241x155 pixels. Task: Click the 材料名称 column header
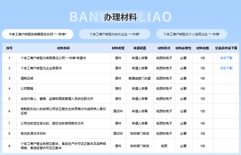(x=63, y=48)
